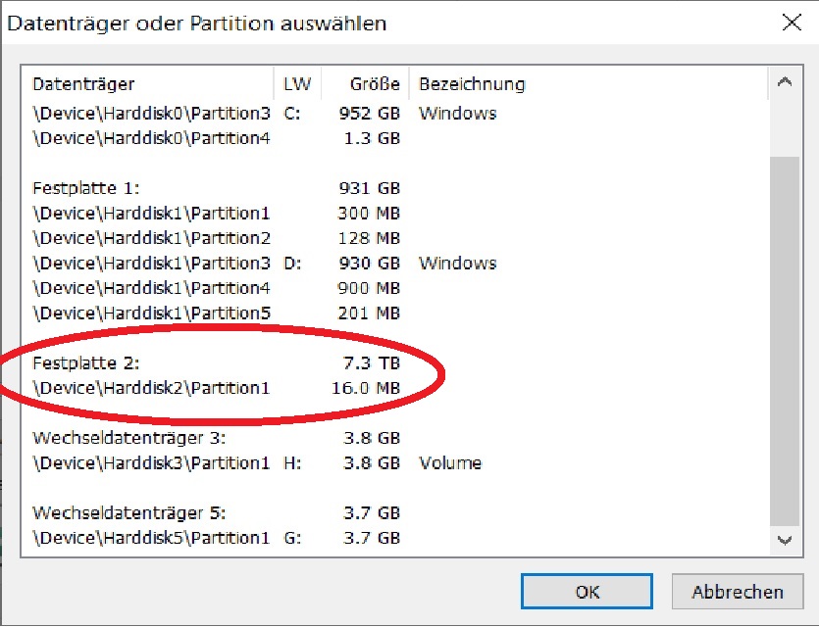
Task: Select Harddisk1 Partition4 900 MB row
Action: click(395, 288)
